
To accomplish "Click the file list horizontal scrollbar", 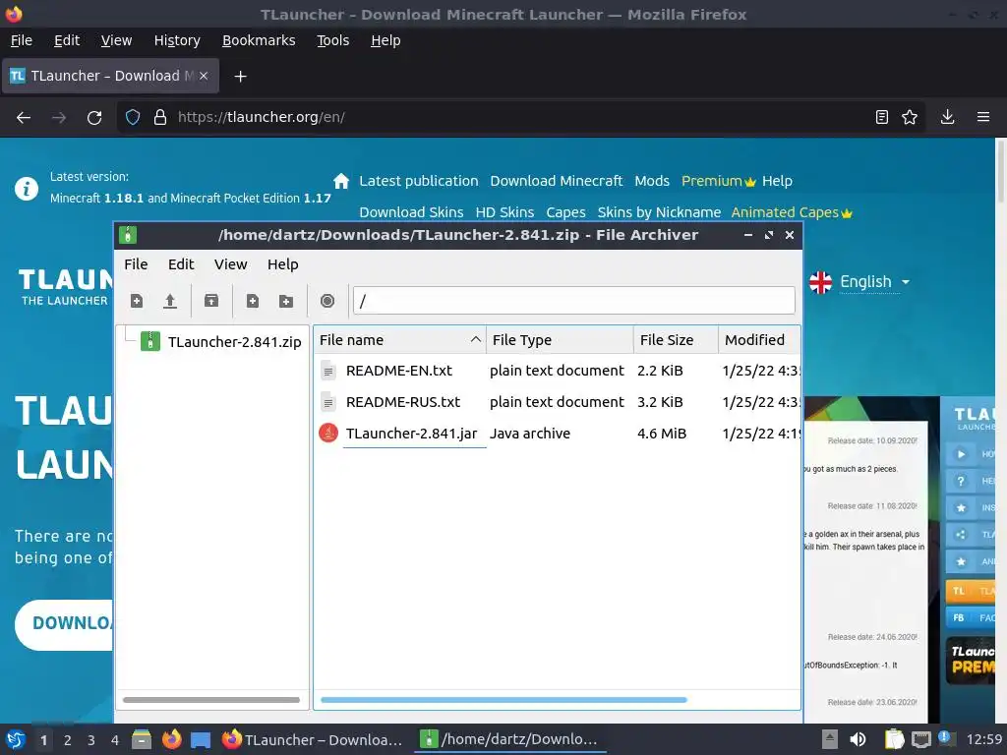I will (x=503, y=700).
